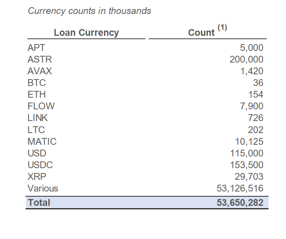Select the XRP count value 29,703

tap(249, 177)
